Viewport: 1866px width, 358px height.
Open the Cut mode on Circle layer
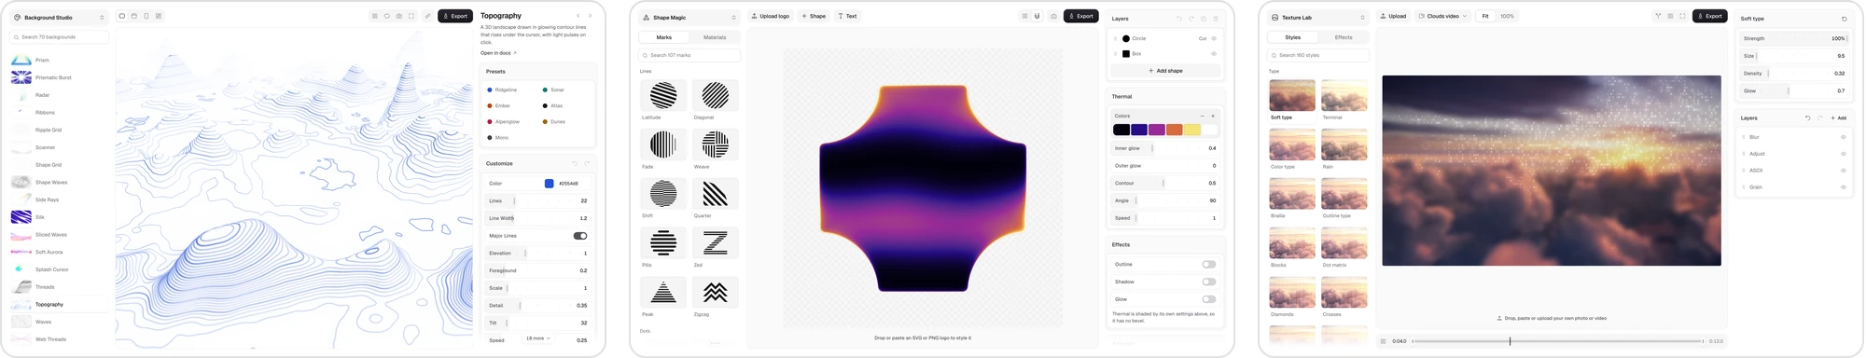1203,39
